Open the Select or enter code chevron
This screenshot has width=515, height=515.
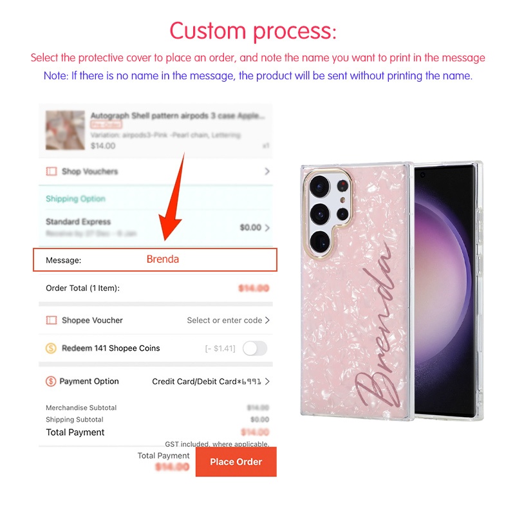pos(267,320)
